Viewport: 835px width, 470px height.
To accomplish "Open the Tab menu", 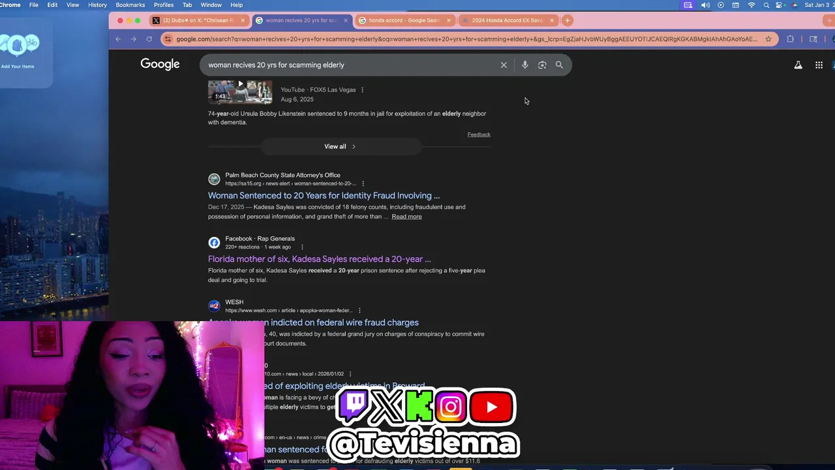I will tap(187, 5).
